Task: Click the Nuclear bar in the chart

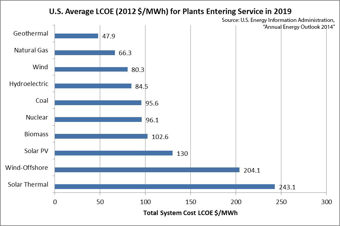Action: tap(98, 120)
